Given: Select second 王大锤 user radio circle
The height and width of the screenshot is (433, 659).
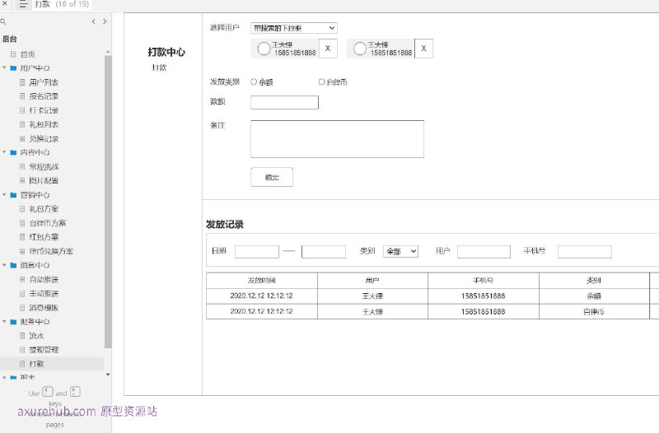Looking at the screenshot, I should tap(360, 49).
